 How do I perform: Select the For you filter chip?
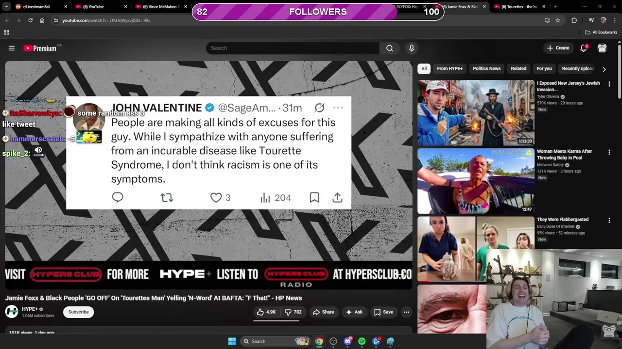point(544,69)
